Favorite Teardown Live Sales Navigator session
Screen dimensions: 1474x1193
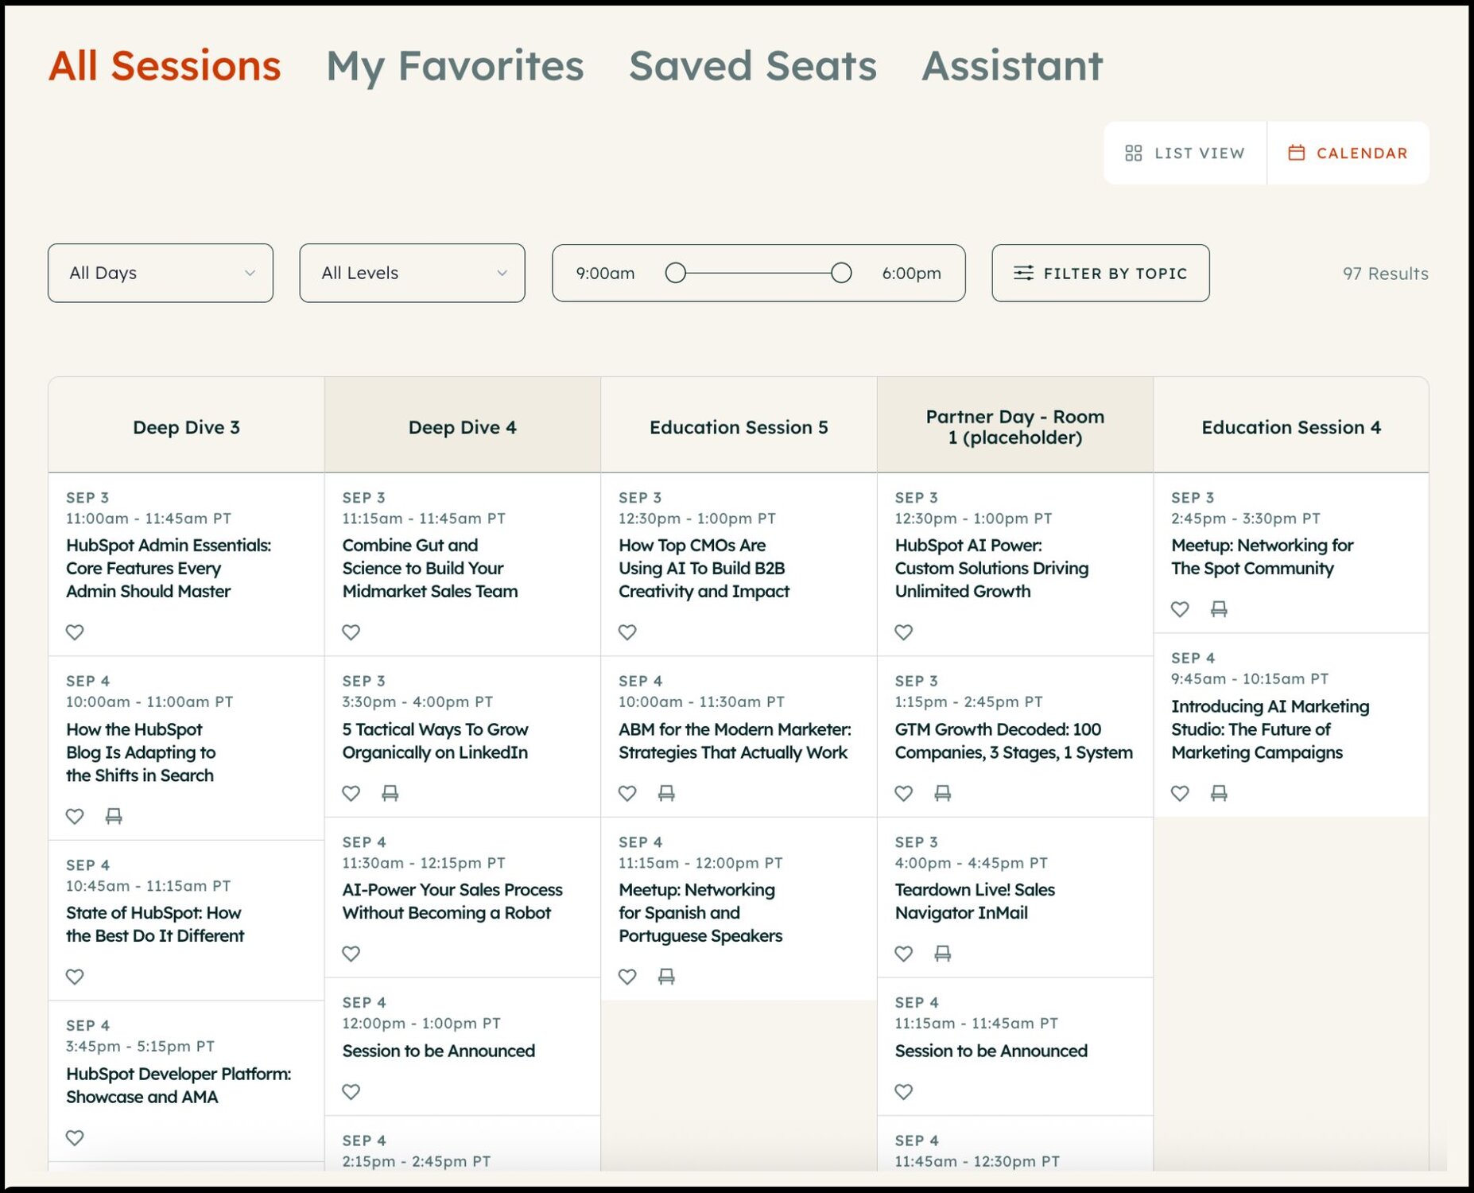(x=903, y=954)
